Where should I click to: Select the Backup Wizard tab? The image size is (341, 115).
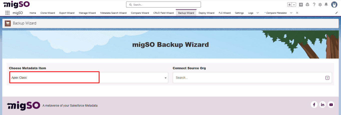[186, 13]
